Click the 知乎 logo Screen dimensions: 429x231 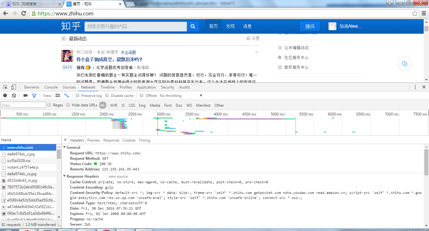point(71,26)
